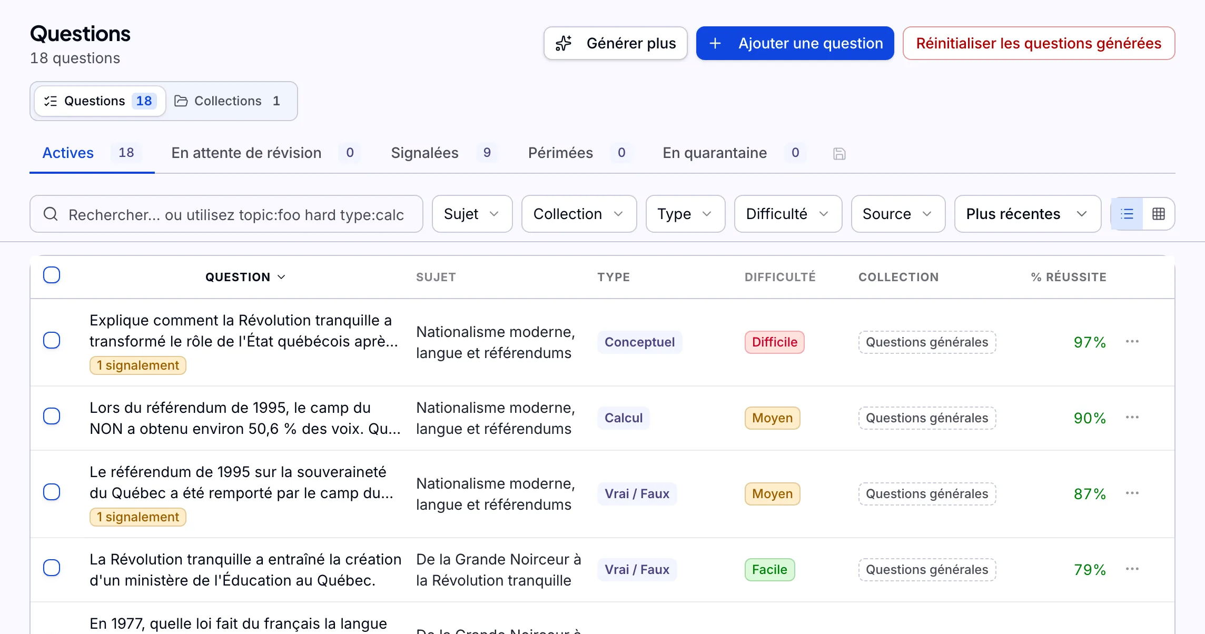
Task: Check the Calcul référendum 1995 question
Action: [x=52, y=416]
